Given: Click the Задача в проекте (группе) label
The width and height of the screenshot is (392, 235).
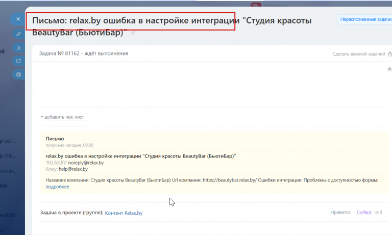Looking at the screenshot, I should click(71, 213).
